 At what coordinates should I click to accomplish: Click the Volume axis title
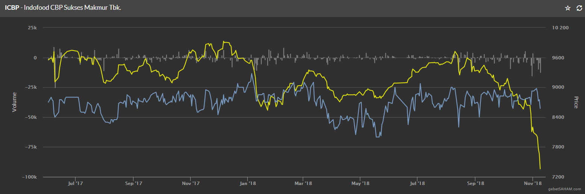click(15, 102)
